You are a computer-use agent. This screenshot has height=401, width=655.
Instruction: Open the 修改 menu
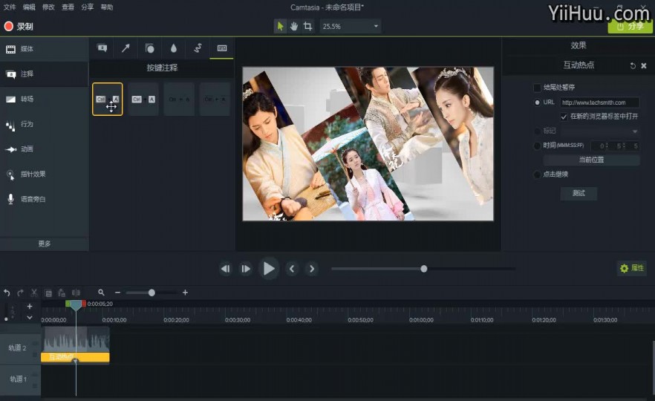point(48,7)
